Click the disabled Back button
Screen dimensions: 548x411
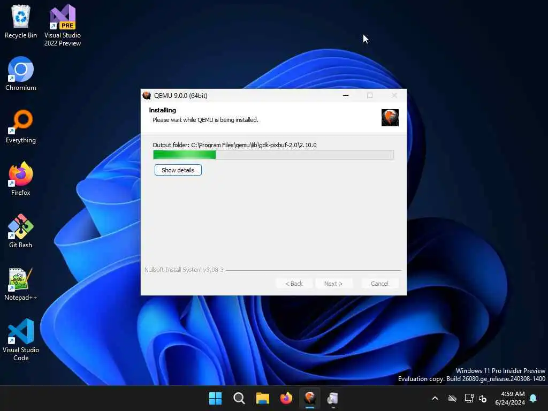294,284
